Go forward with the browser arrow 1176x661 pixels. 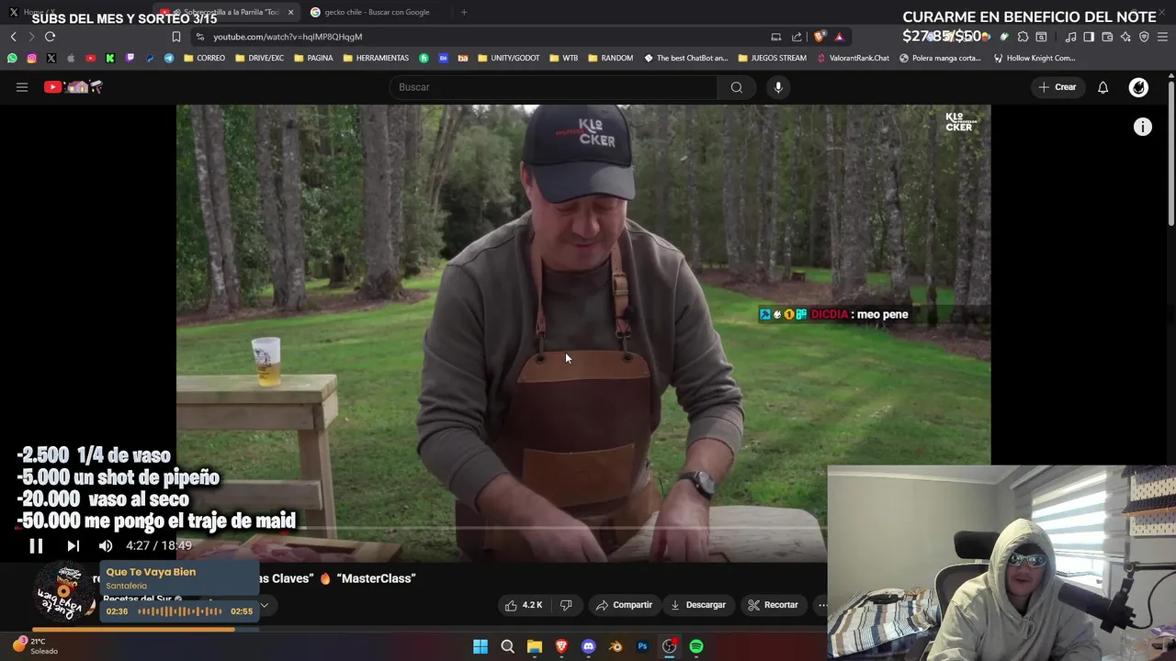pos(31,37)
